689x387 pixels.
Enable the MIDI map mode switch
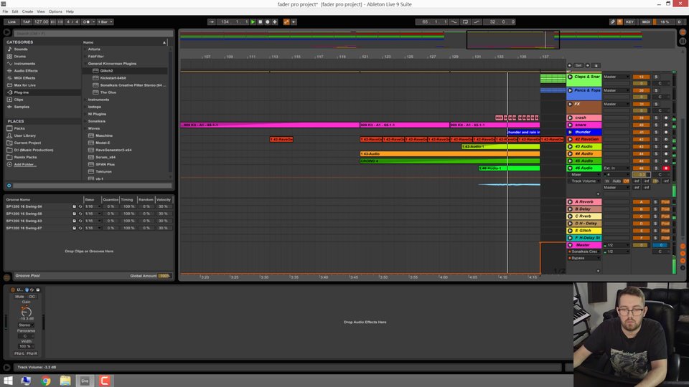click(x=646, y=21)
